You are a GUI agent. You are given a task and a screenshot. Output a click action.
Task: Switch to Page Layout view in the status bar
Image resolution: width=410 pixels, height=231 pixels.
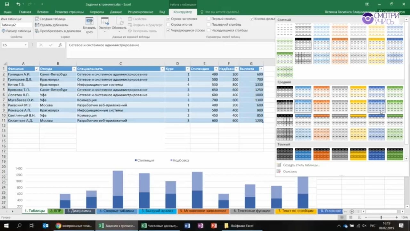point(350,218)
